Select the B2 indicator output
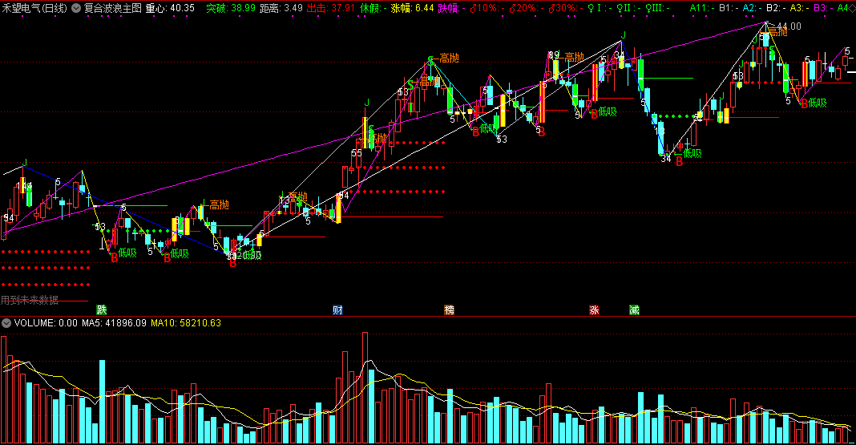This screenshot has width=856, height=445. [x=776, y=8]
